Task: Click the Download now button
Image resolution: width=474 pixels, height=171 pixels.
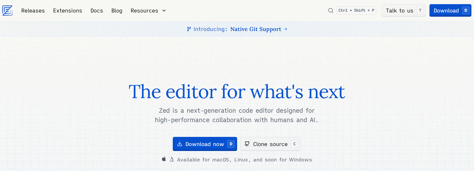Action: [205, 144]
